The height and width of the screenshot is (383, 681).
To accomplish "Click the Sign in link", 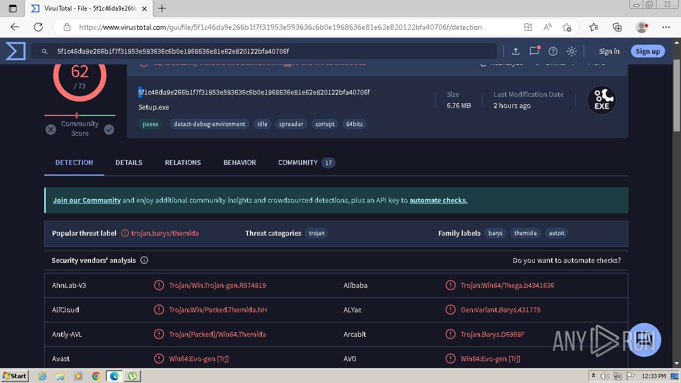I will coord(609,51).
